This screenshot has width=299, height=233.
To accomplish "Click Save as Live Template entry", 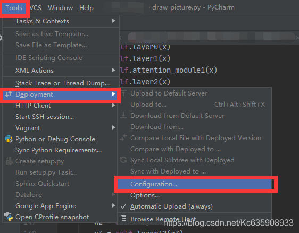I will [61, 34].
